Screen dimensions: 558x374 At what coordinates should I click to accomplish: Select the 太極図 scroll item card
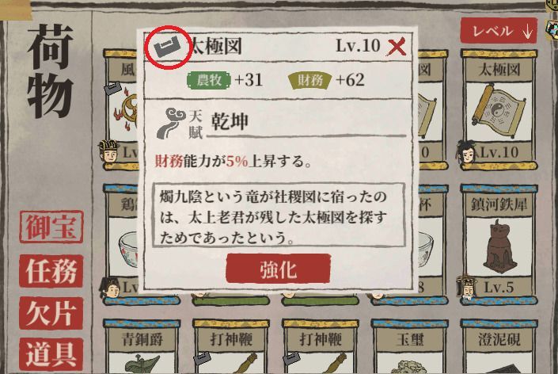point(499,109)
